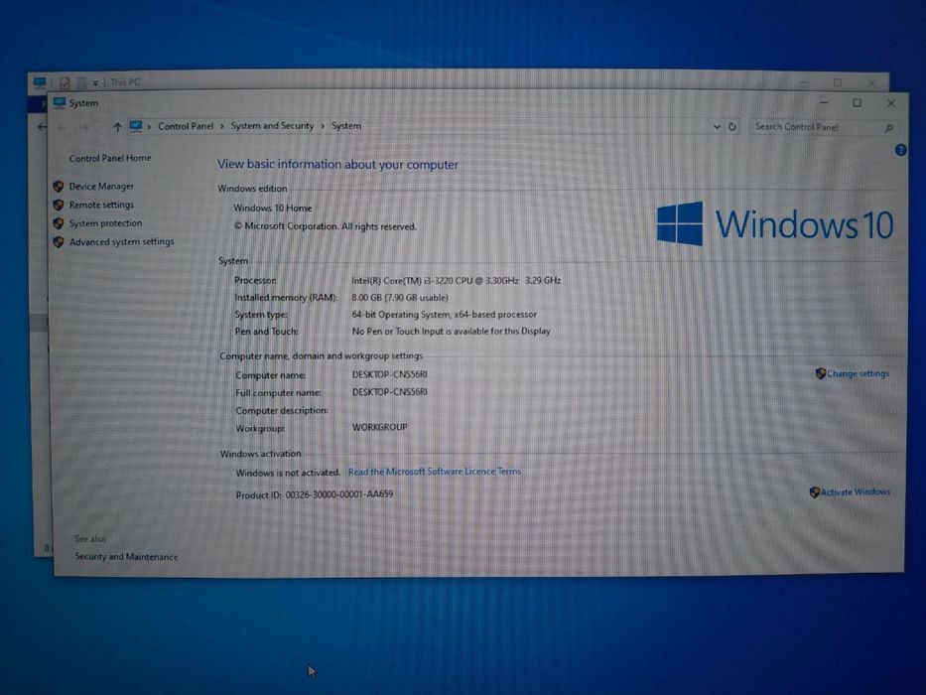Click 'Windows is not activated' text
Image resolution: width=926 pixels, height=695 pixels.
point(288,473)
